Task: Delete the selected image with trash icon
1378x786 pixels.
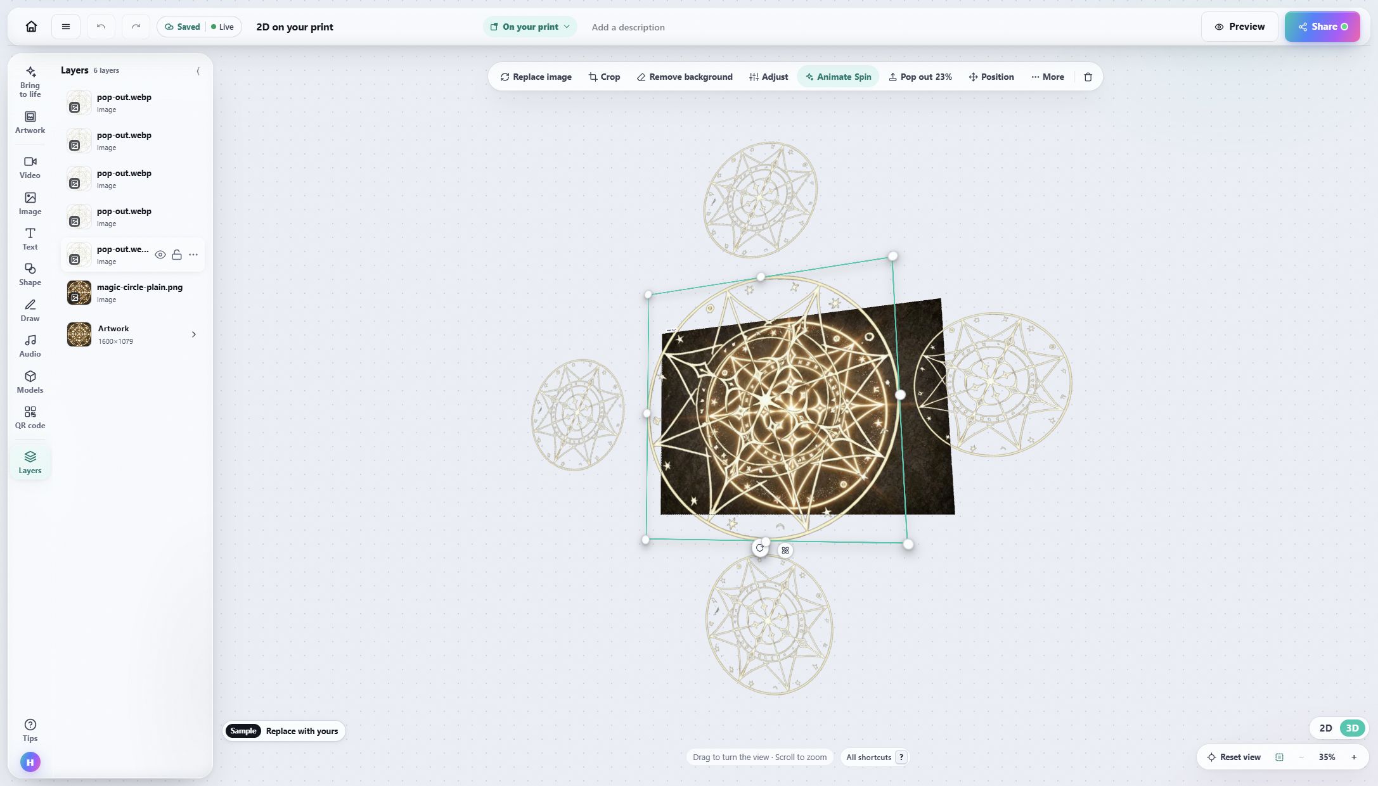Action: 1088,77
